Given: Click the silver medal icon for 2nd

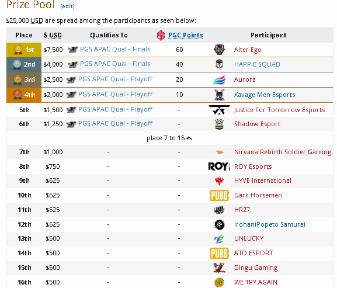Looking at the screenshot, I should tap(17, 64).
